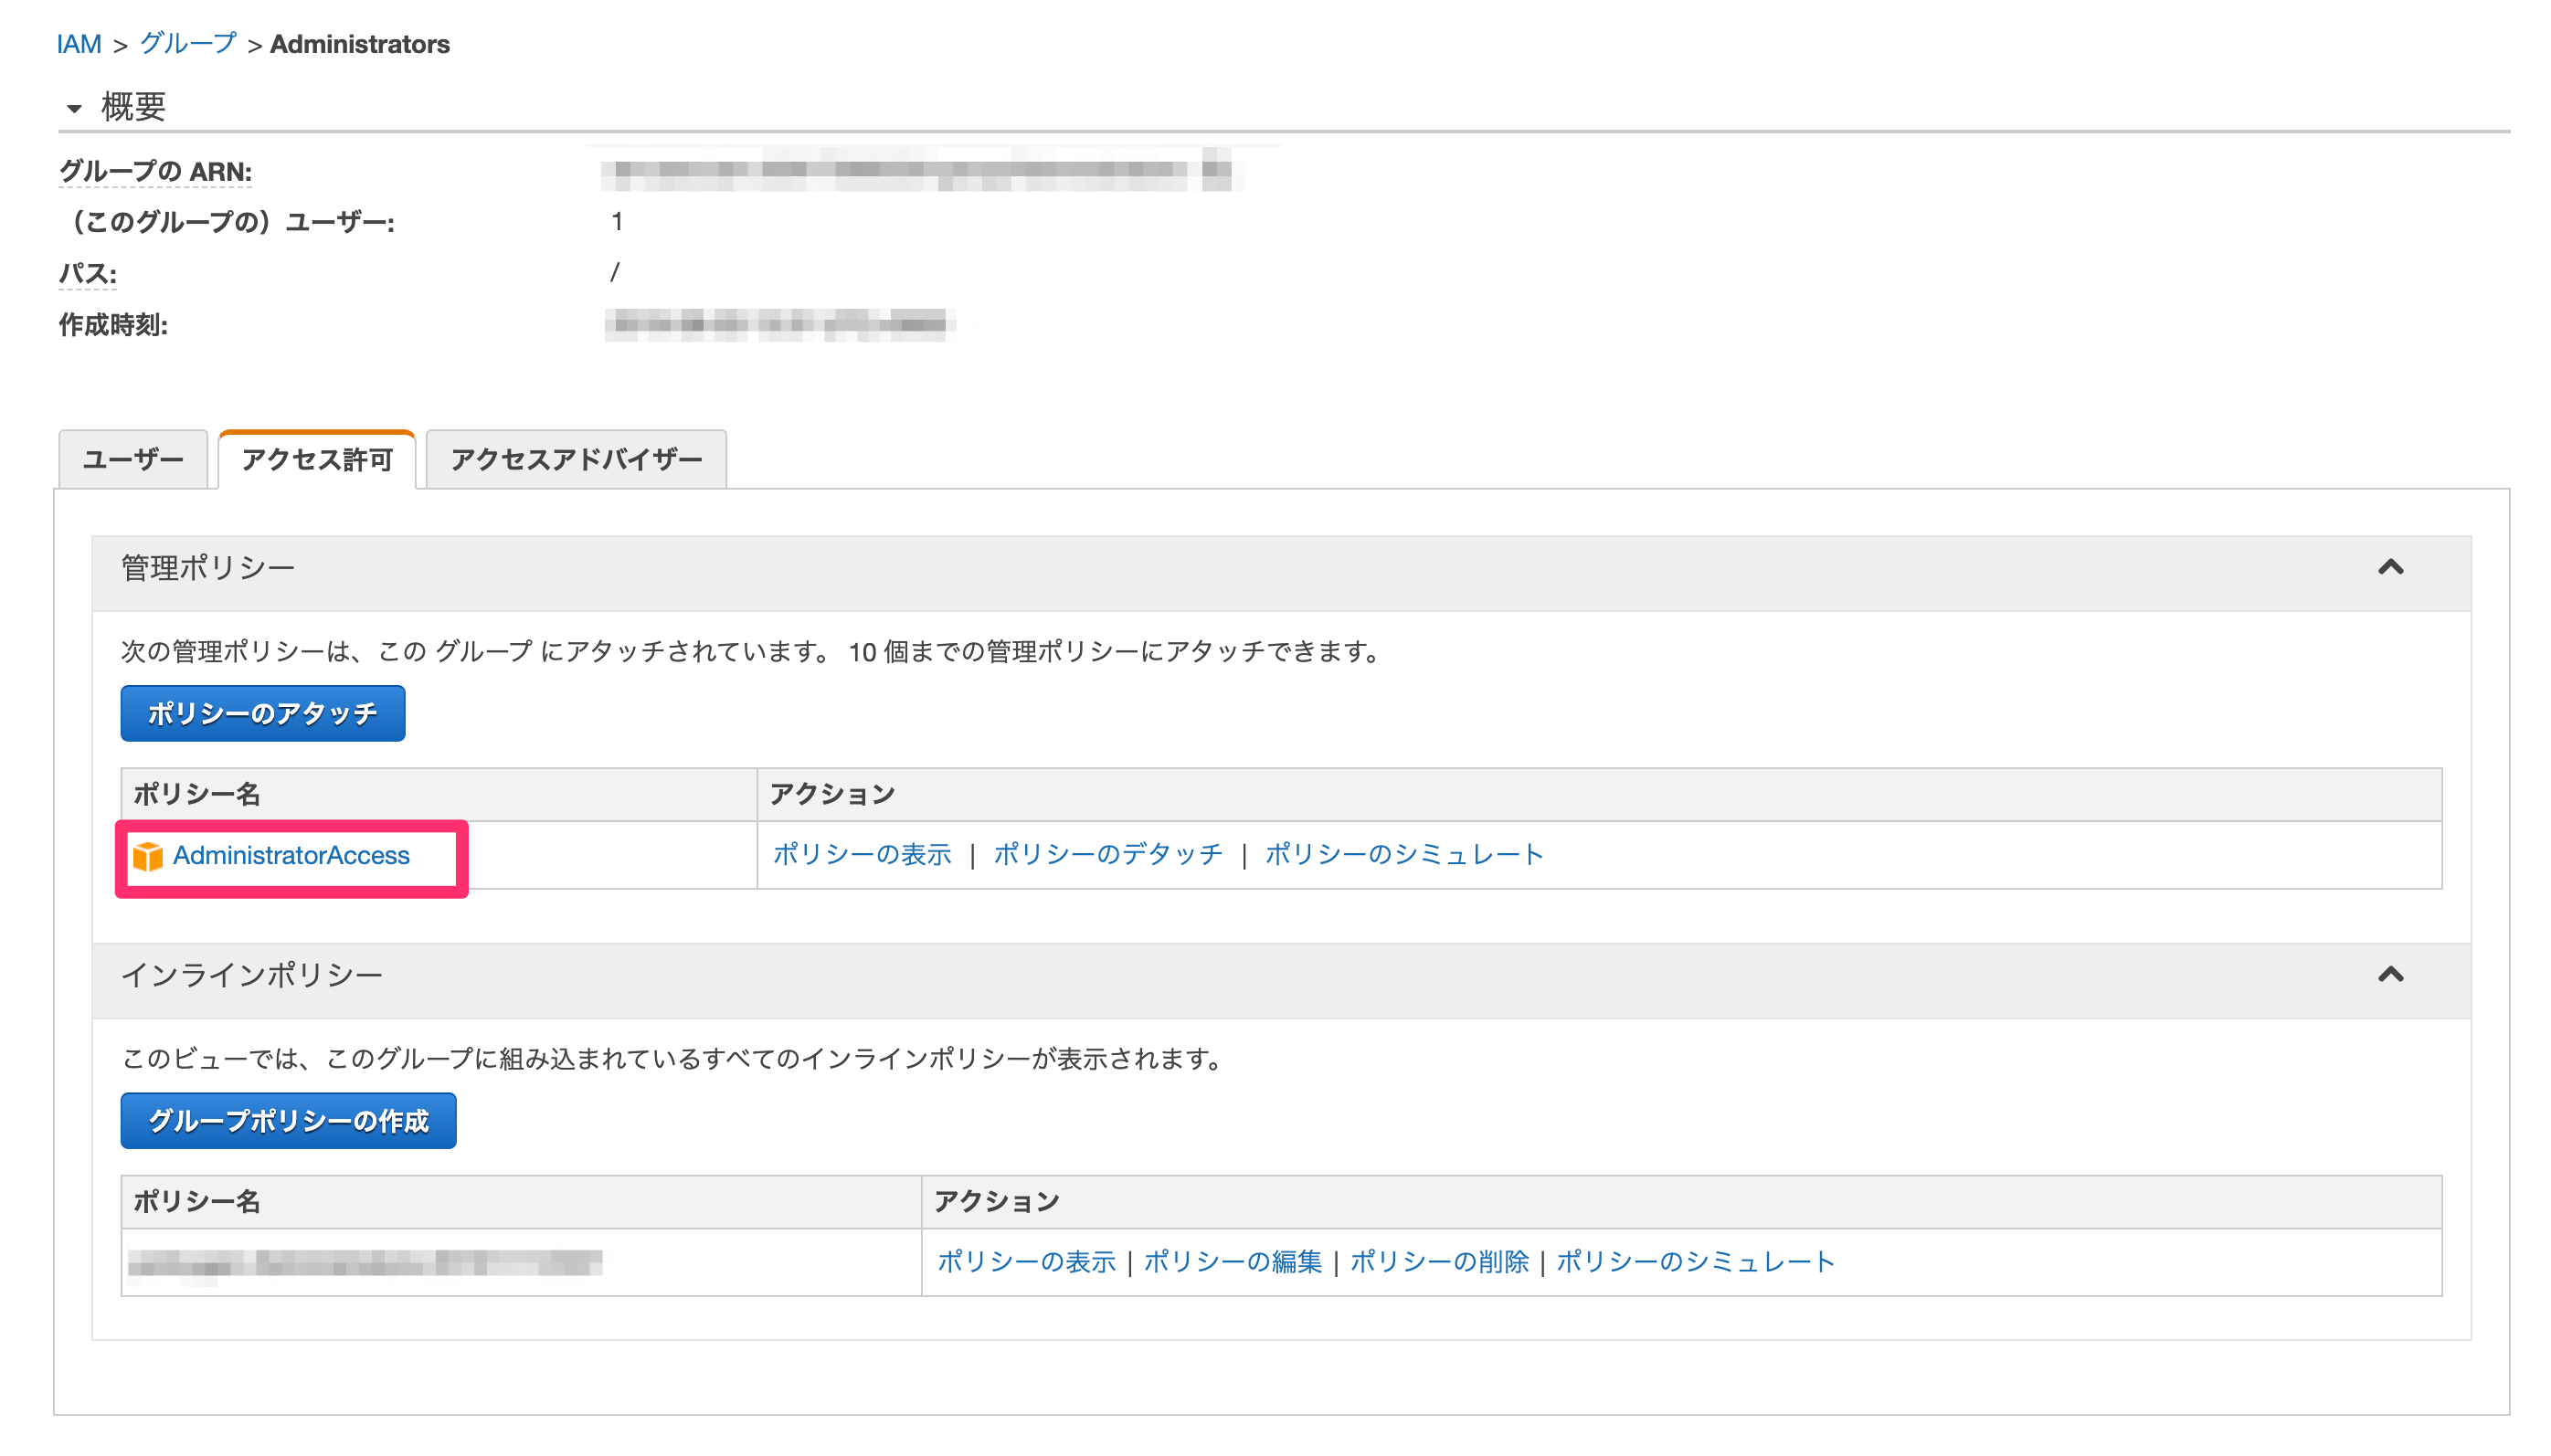Click inline policy ポリシーの表示 link
This screenshot has height=1456, width=2551.
(x=1026, y=1262)
